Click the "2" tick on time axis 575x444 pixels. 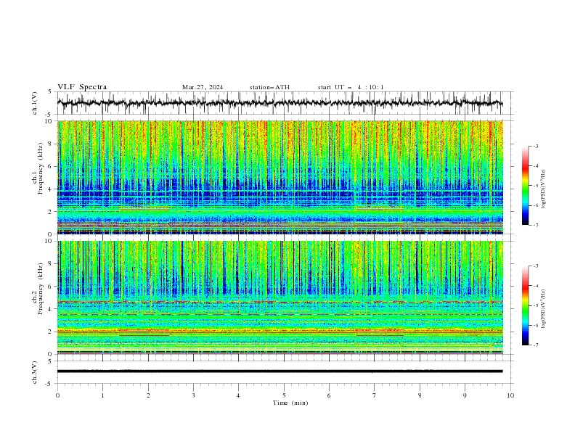pyautogui.click(x=148, y=395)
